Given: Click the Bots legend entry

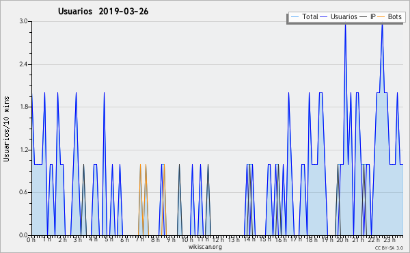Looking at the screenshot, I should [x=390, y=16].
